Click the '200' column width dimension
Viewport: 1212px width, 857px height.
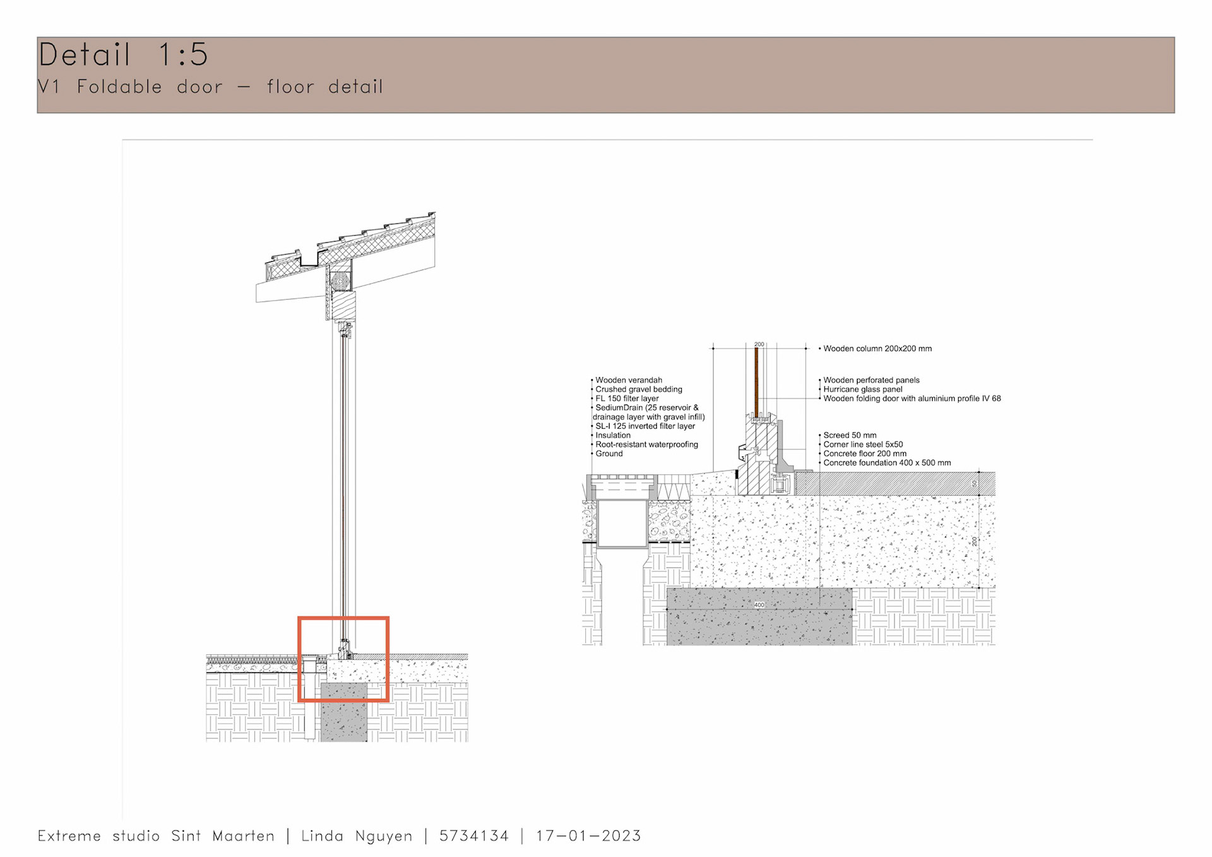click(x=759, y=344)
